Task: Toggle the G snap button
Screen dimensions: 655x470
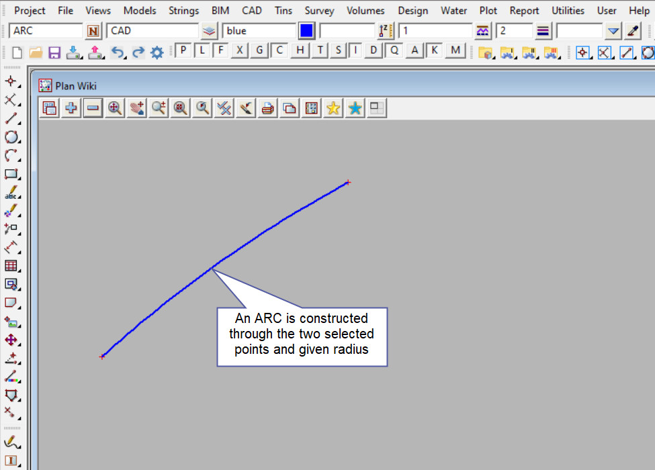Action: pos(259,50)
